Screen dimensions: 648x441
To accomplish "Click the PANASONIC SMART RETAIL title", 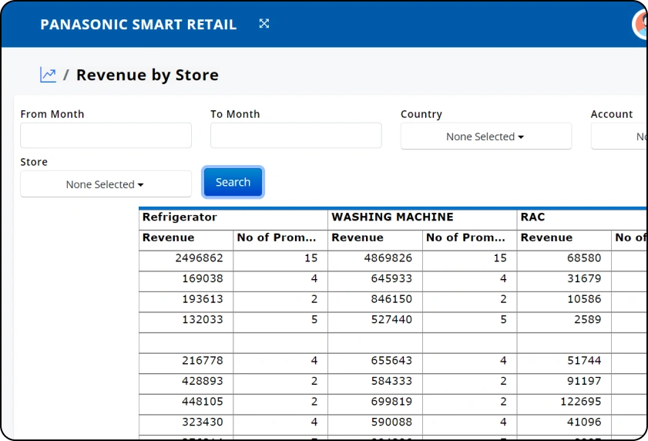I will (139, 25).
